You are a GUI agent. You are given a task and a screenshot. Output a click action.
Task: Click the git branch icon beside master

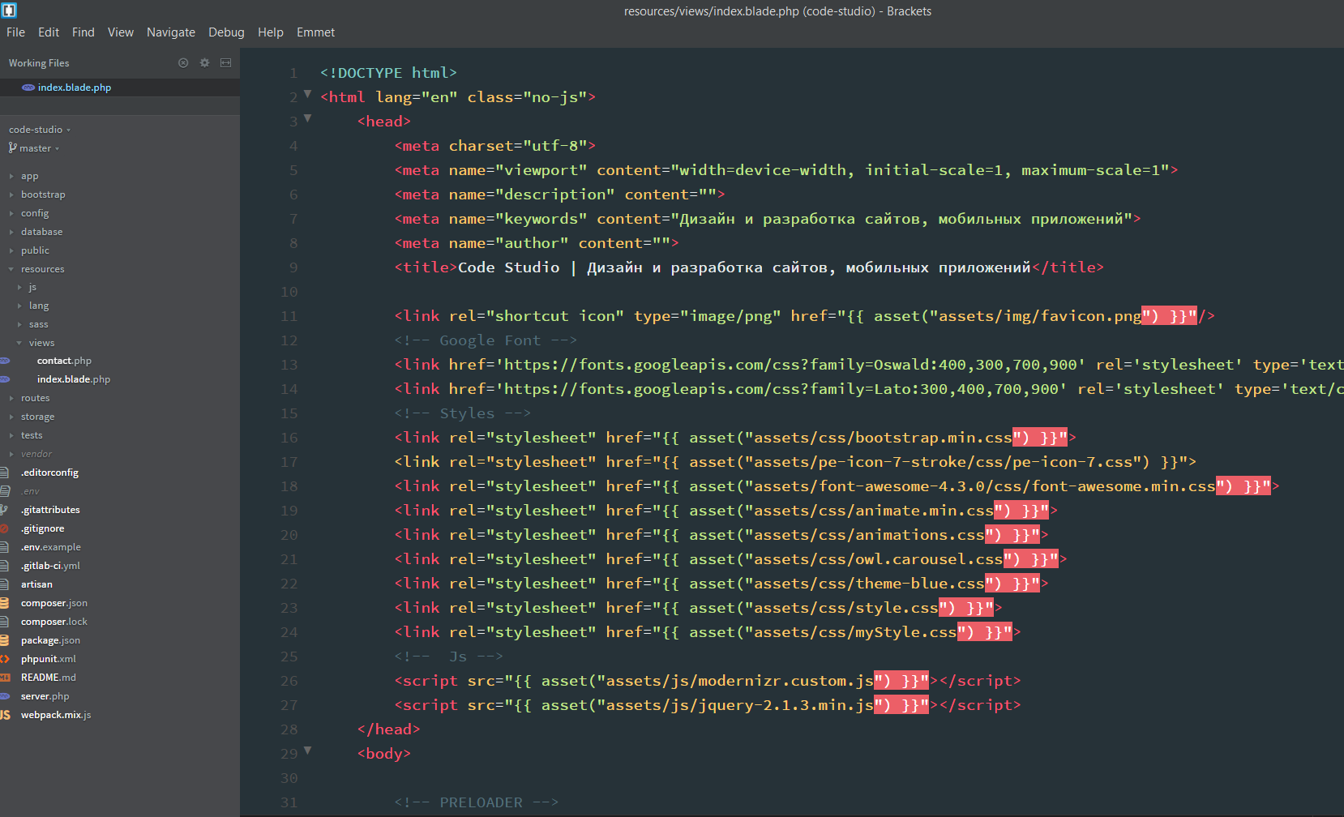[11, 148]
